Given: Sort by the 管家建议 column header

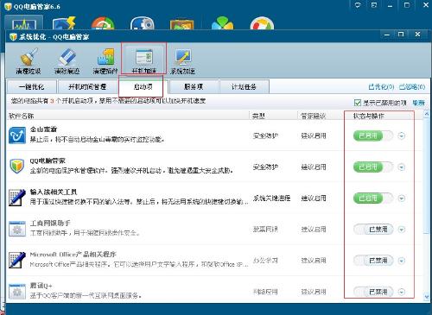Looking at the screenshot, I should pyautogui.click(x=321, y=116).
